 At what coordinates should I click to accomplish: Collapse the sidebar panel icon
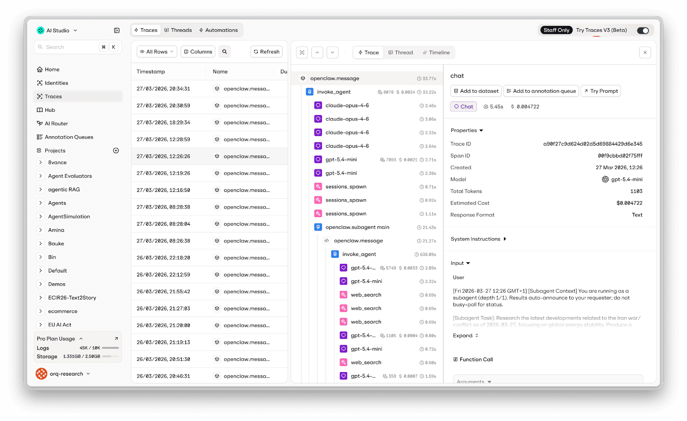(117, 30)
